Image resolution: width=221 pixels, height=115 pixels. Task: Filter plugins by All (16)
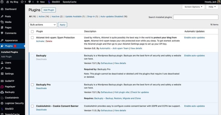32,16
